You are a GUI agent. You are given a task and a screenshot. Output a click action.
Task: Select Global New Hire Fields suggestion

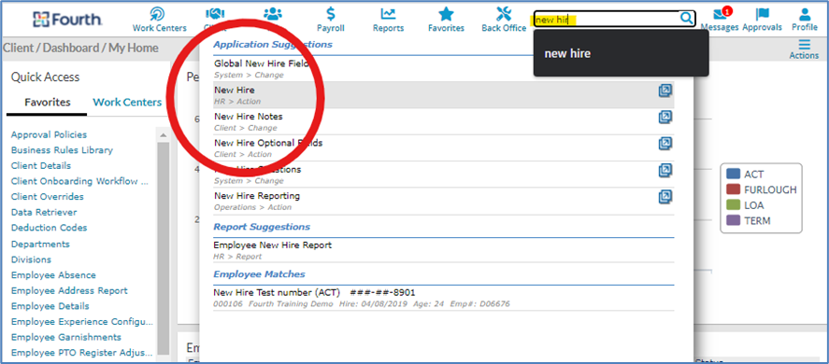444,69
